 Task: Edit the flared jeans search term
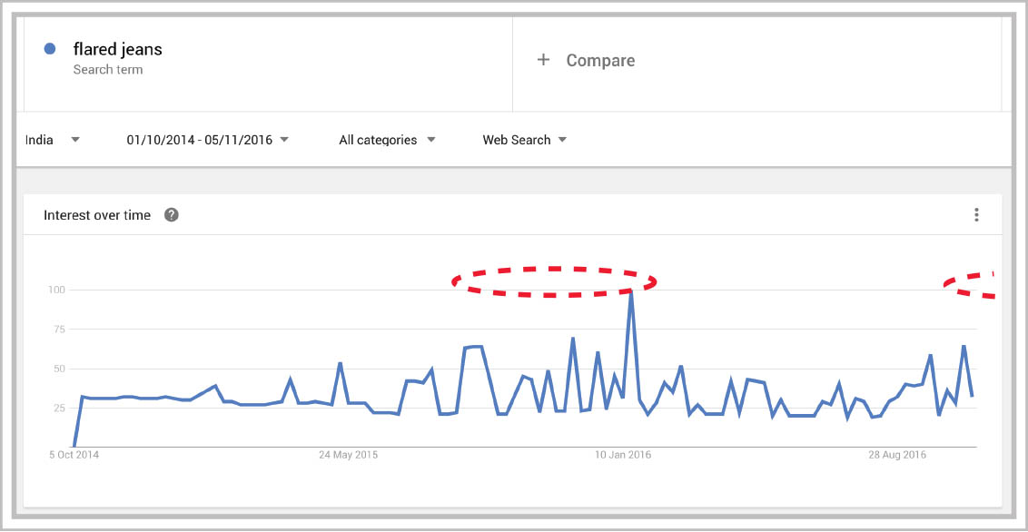[118, 49]
